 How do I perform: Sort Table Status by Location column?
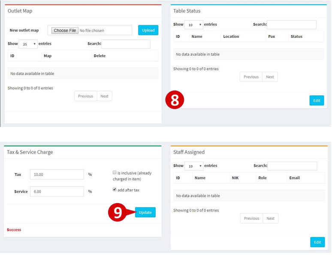(x=231, y=37)
